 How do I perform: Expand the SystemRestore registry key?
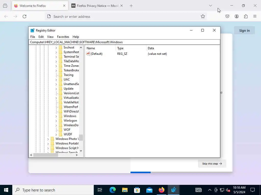pyautogui.click(x=56, y=52)
